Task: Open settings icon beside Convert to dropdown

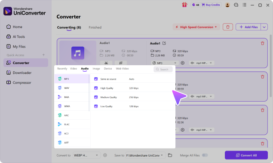Action: (105, 155)
